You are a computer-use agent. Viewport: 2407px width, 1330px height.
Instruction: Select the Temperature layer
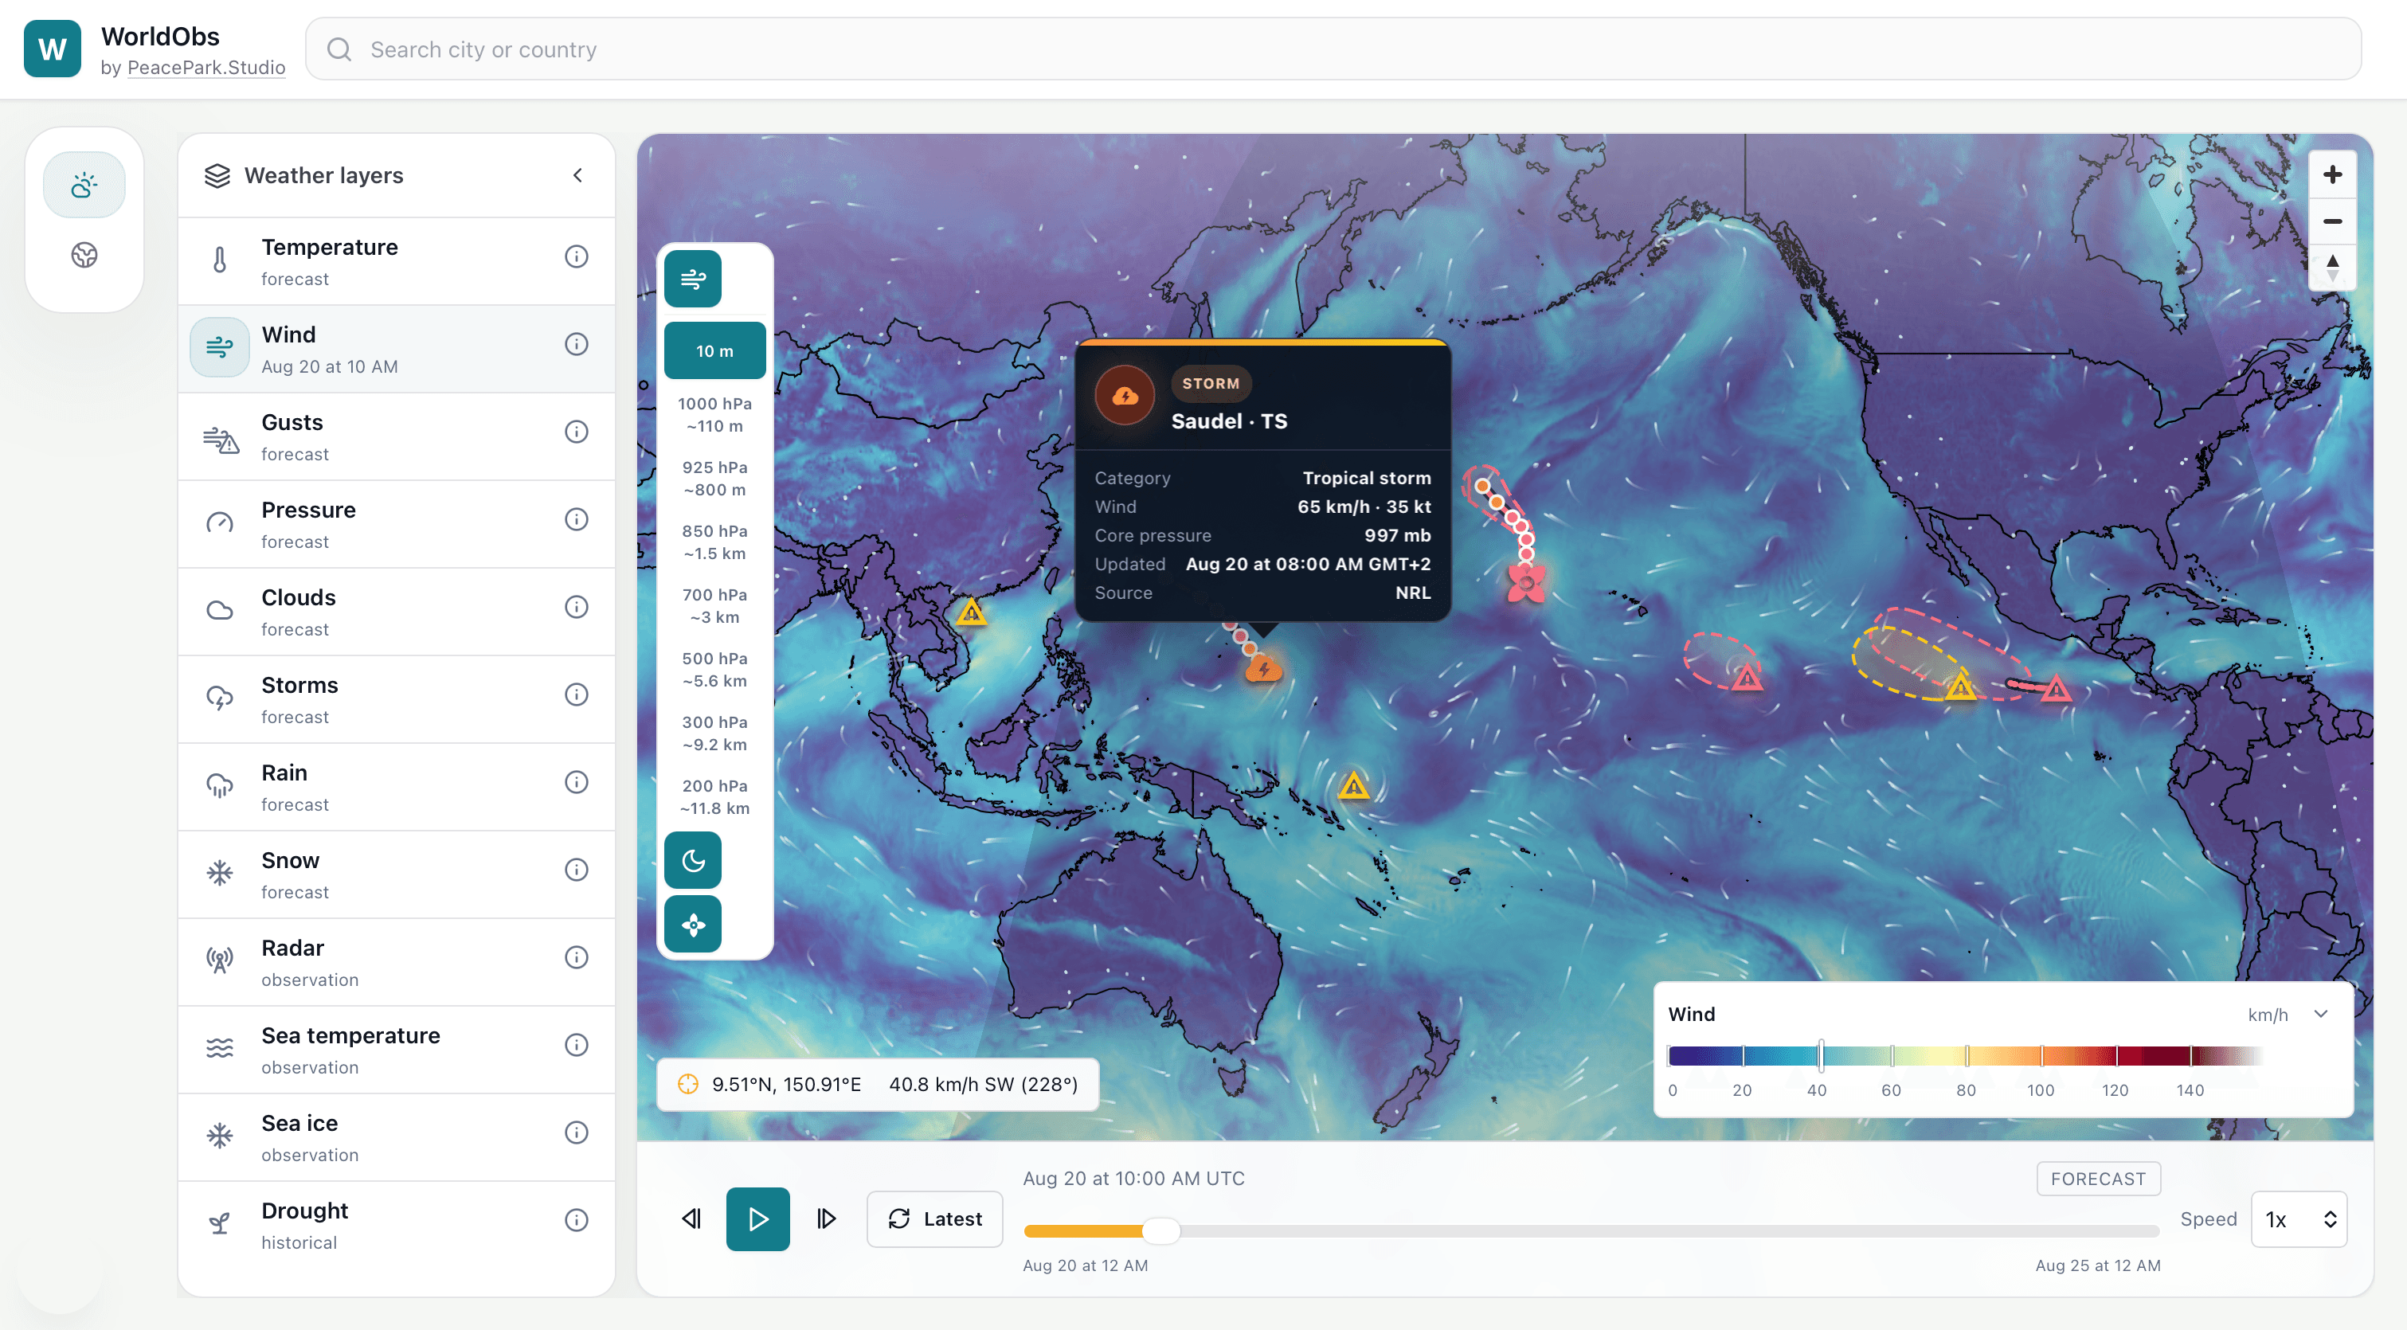[396, 261]
